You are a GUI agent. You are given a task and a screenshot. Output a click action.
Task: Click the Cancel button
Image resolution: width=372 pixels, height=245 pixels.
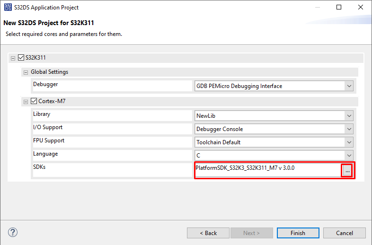pyautogui.click(x=344, y=233)
